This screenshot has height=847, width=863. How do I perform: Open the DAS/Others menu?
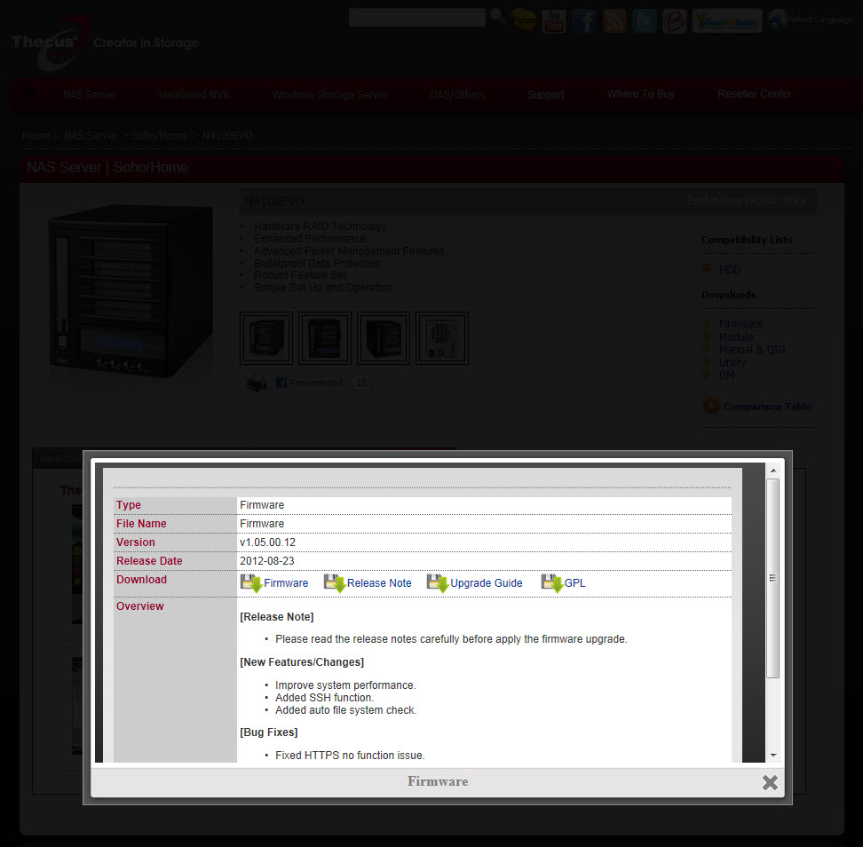(x=458, y=95)
